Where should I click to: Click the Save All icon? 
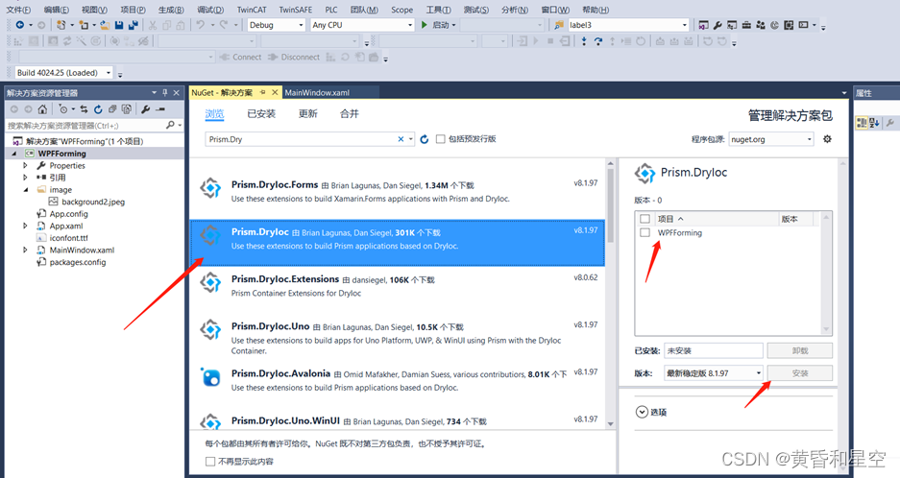coord(134,25)
